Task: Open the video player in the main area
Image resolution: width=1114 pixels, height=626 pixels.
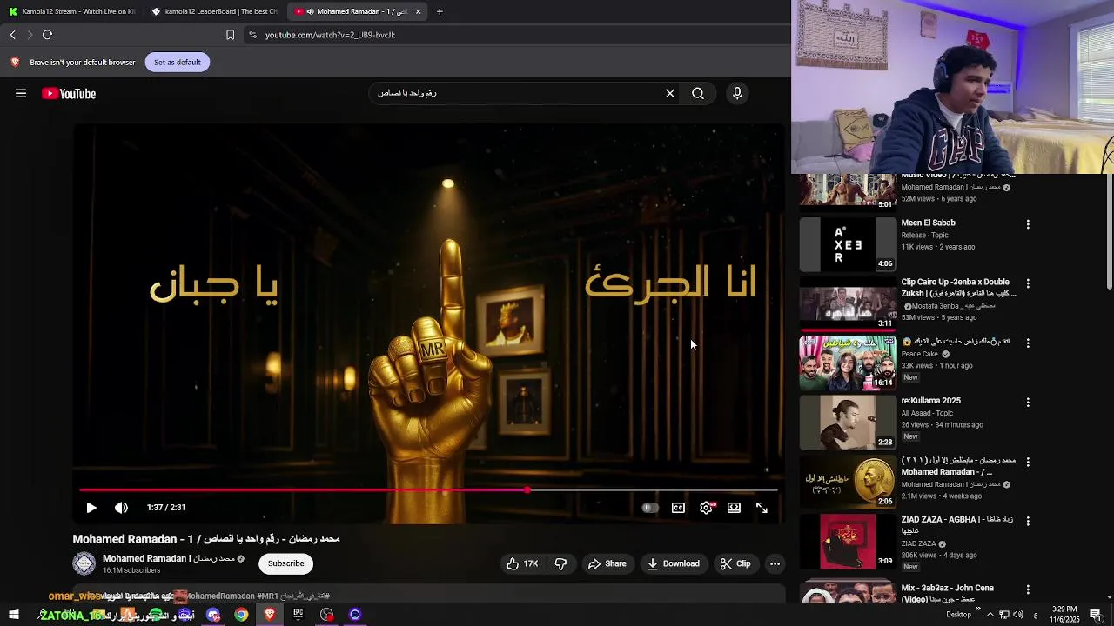Action: (x=429, y=324)
